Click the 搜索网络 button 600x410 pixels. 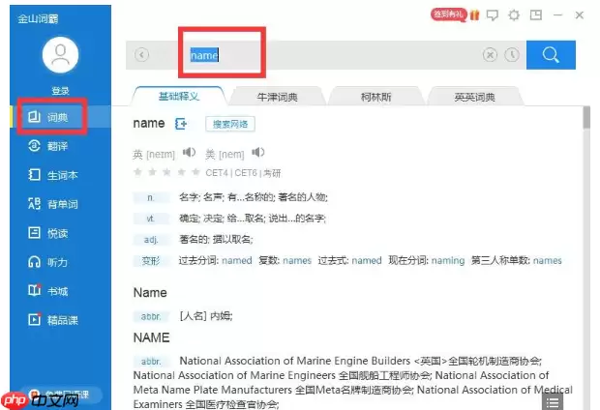230,124
